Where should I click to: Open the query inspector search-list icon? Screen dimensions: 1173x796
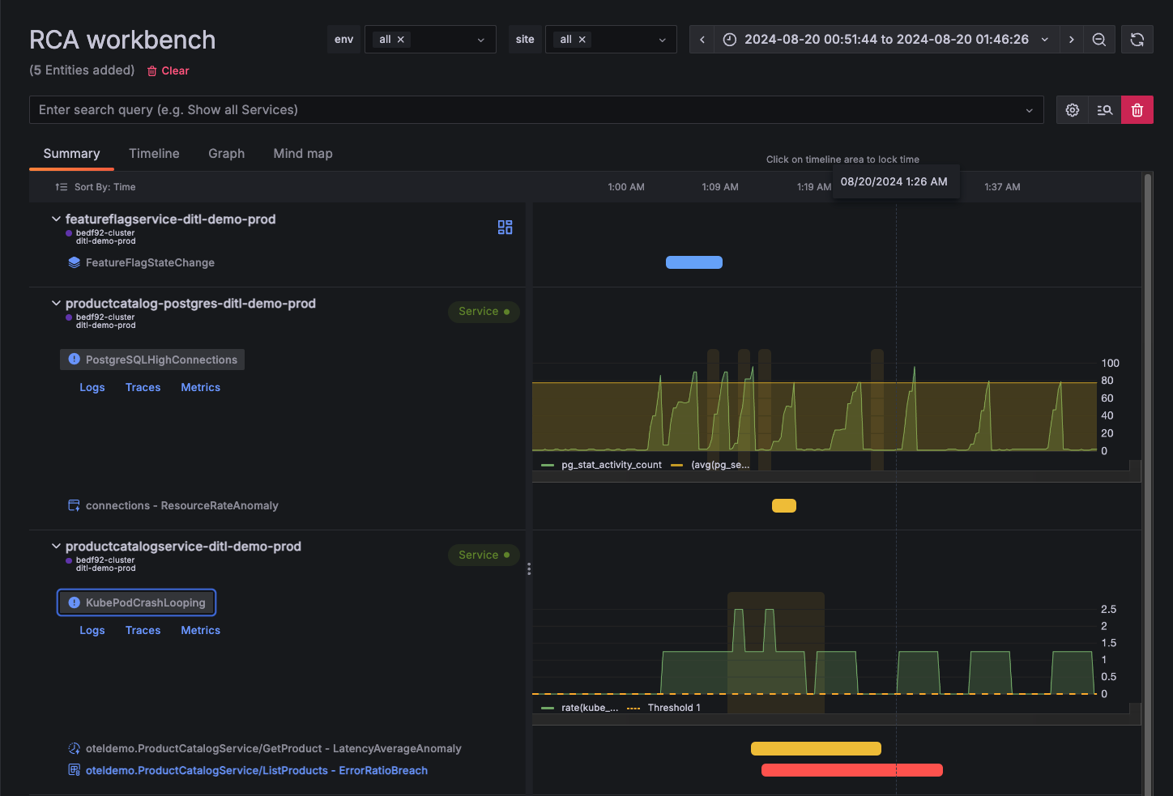[x=1104, y=109]
